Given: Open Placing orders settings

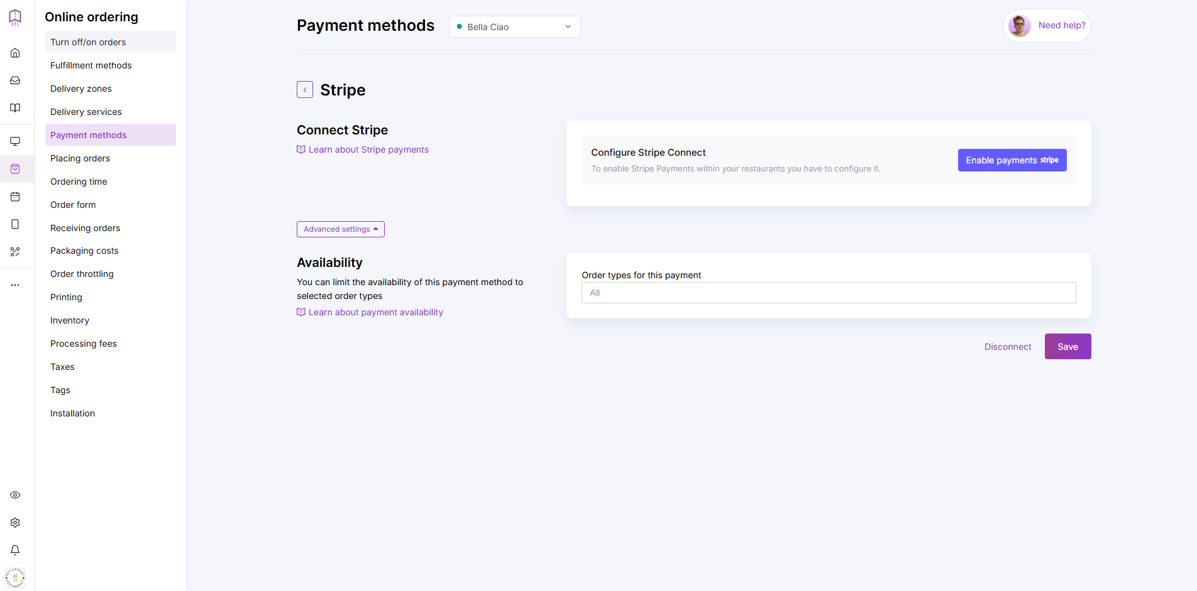Looking at the screenshot, I should pyautogui.click(x=111, y=158).
